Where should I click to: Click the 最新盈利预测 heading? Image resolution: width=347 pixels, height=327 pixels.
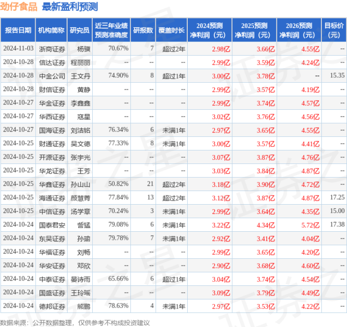[70, 7]
